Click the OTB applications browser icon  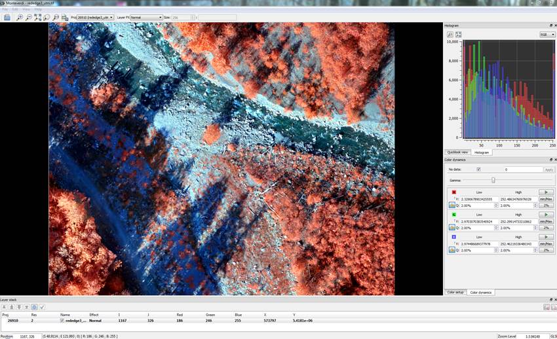point(65,18)
